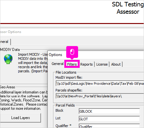144x128 pixels.
Task: Click the Lot field containing GLOT
Action: (x=109, y=119)
